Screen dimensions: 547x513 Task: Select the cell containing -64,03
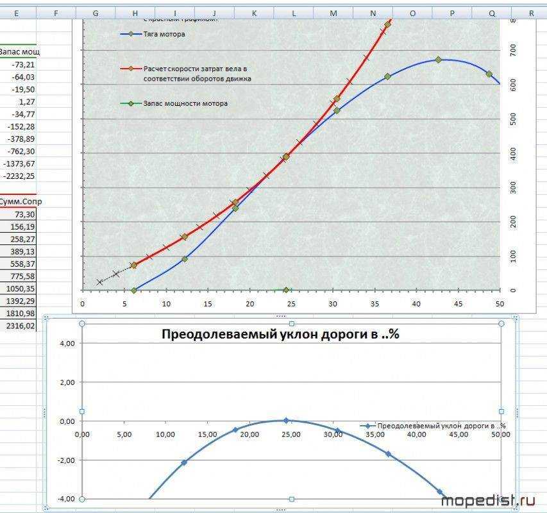[x=18, y=77]
